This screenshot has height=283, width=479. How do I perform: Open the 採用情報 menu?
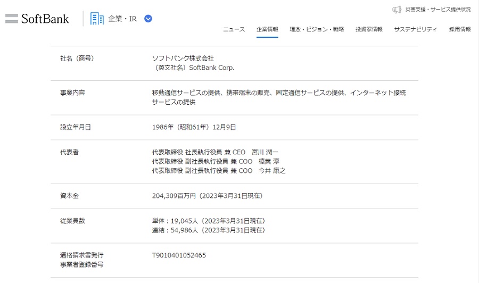pos(460,29)
